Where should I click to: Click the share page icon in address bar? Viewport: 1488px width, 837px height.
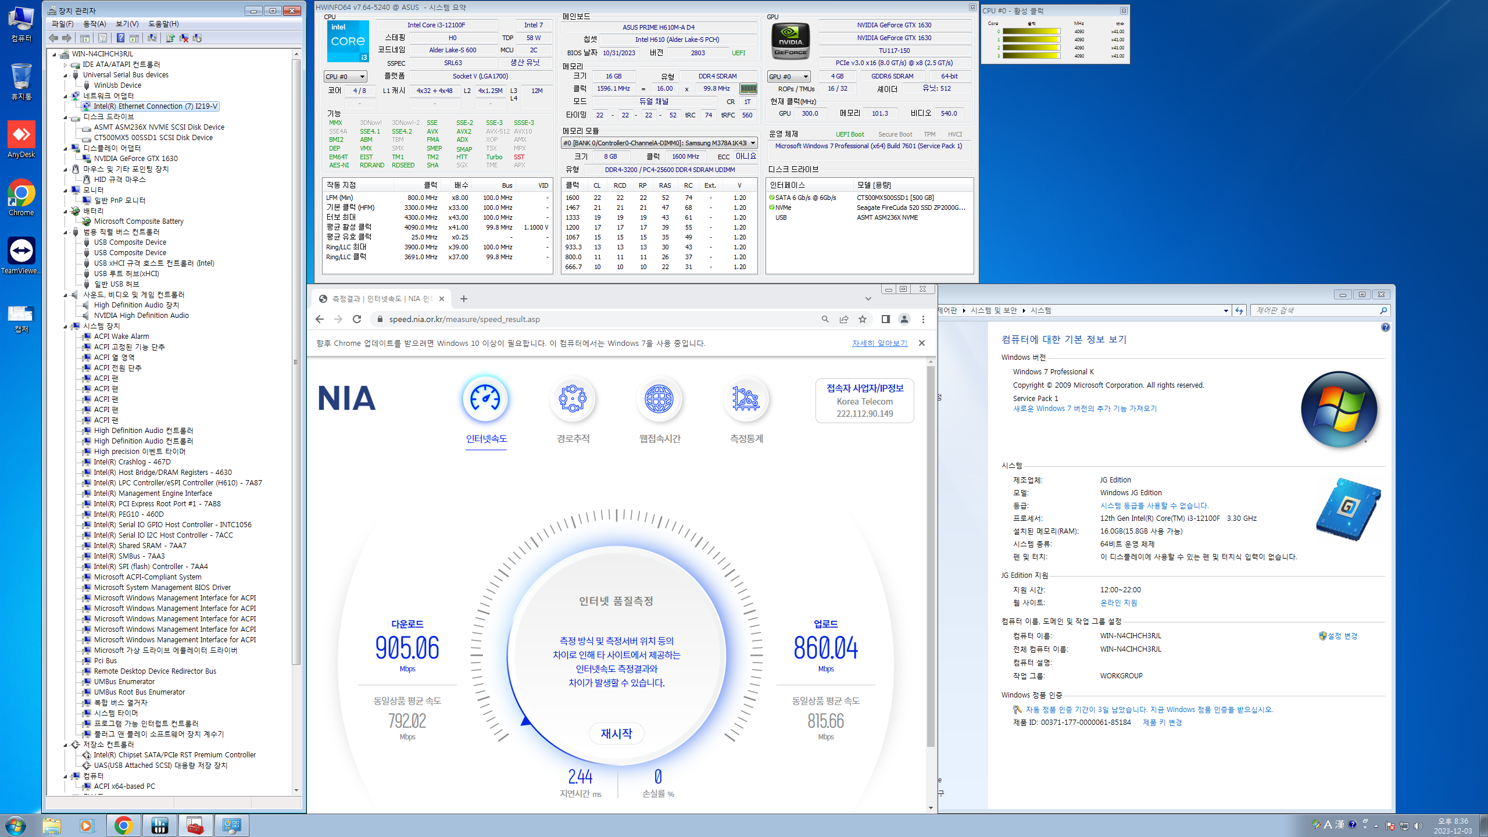point(844,319)
